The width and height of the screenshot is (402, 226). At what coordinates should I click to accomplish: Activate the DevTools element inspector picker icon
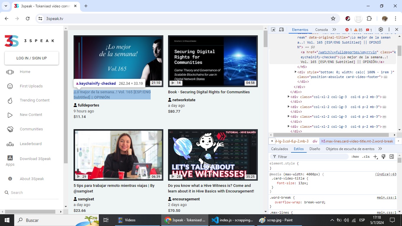tap(273, 30)
